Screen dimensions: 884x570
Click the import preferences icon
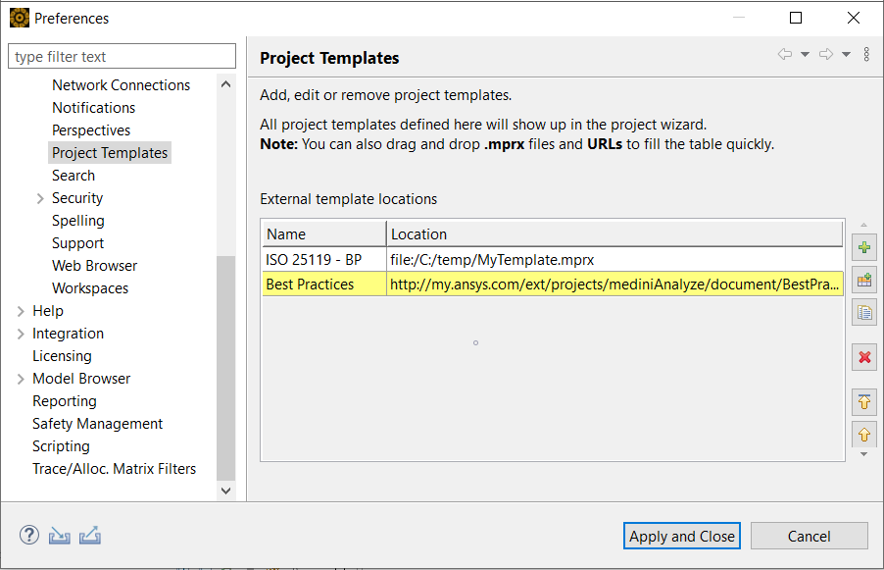tap(60, 536)
